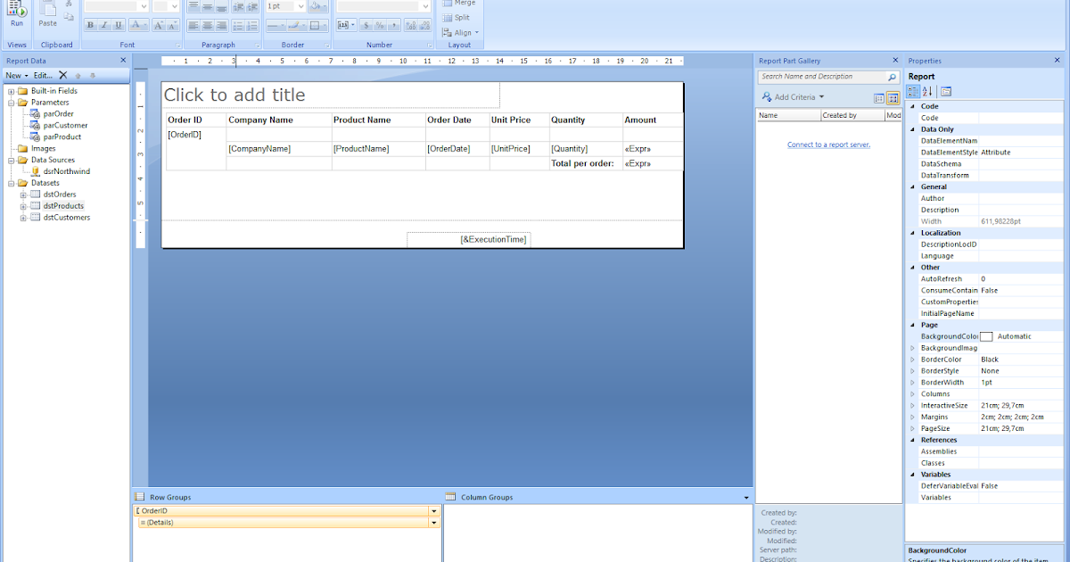
Task: Click the Connect to a report server link
Action: coord(828,144)
